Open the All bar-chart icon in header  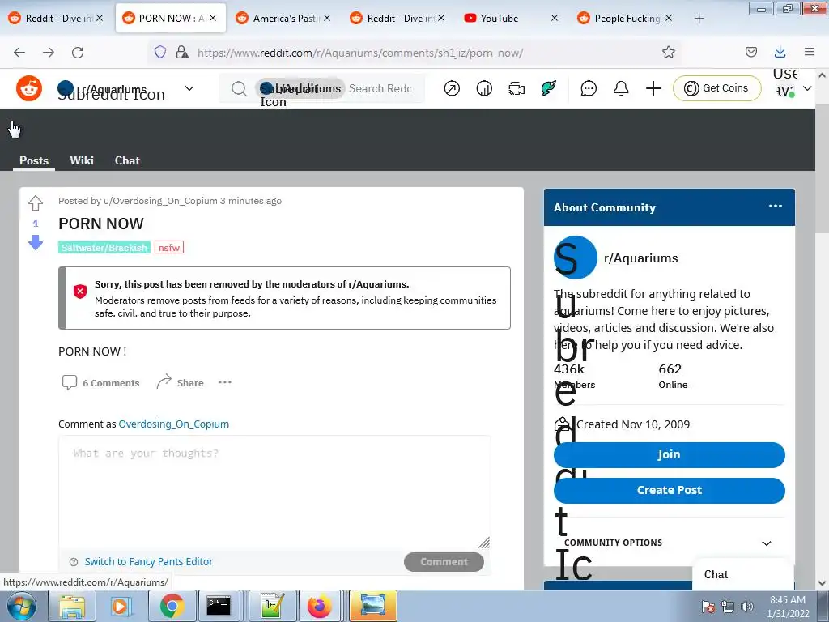[484, 88]
